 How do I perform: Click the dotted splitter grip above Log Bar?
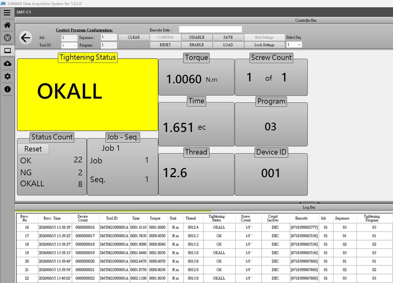coord(309,202)
